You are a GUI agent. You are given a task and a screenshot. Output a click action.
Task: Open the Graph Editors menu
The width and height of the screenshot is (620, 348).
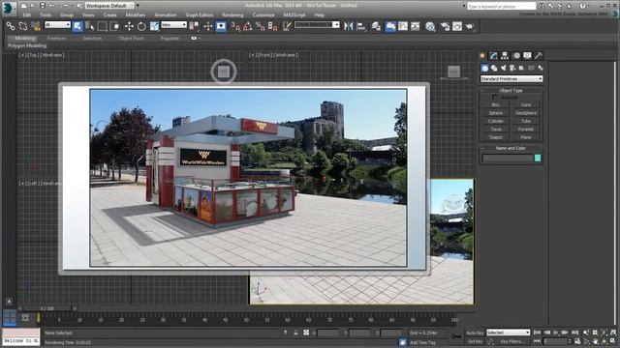click(200, 15)
